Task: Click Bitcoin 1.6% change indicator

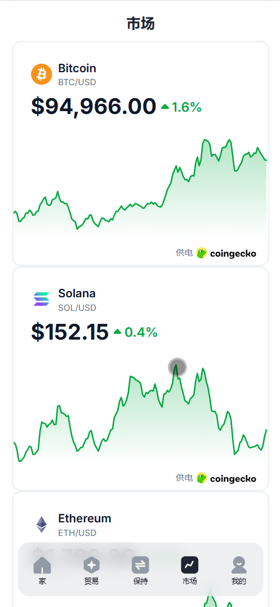Action: [181, 107]
